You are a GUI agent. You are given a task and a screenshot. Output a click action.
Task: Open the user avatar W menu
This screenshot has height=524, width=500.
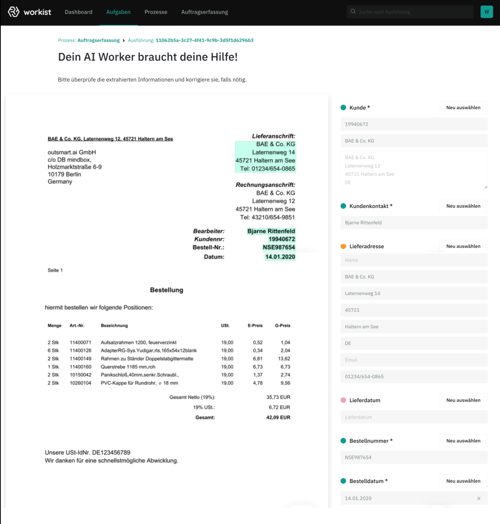click(x=487, y=12)
